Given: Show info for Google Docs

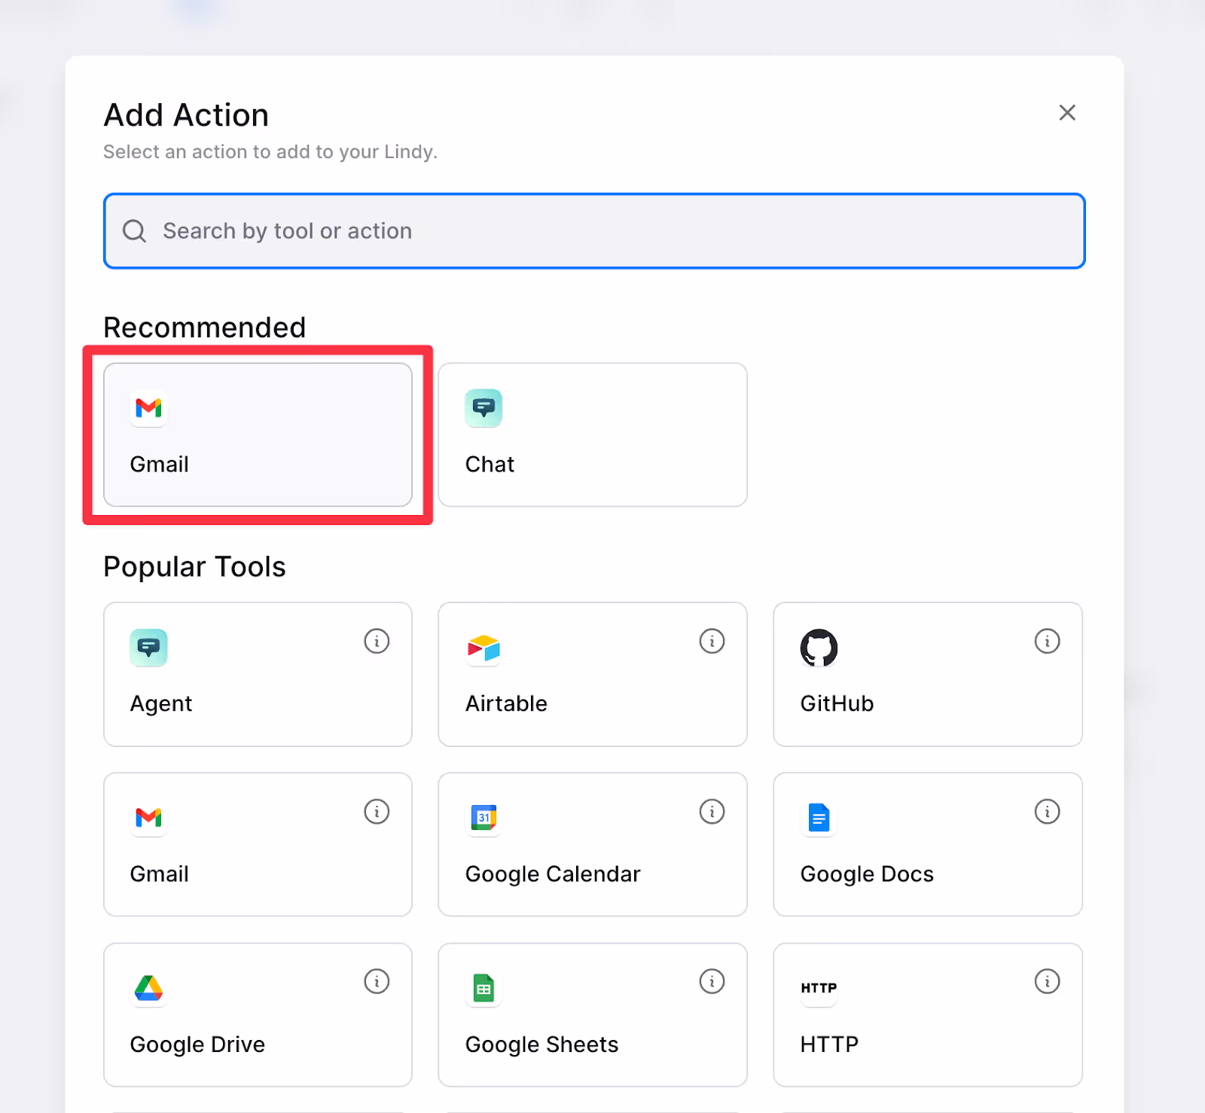Looking at the screenshot, I should pos(1047,811).
